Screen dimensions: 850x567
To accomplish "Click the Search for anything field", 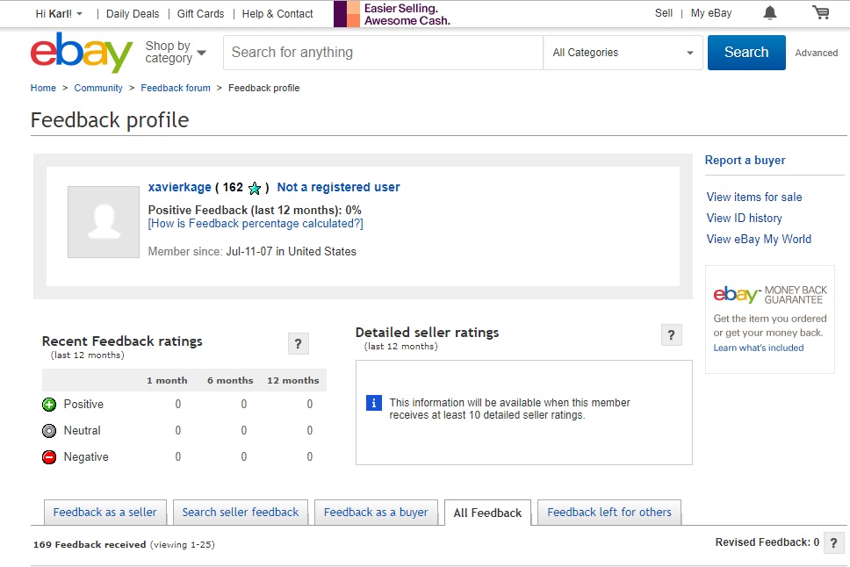I will pos(383,53).
